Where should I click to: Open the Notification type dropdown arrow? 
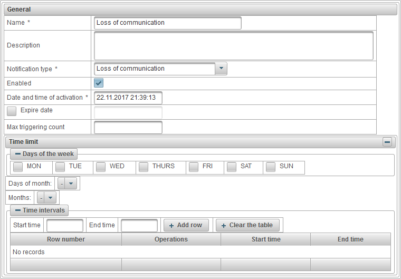pos(221,69)
